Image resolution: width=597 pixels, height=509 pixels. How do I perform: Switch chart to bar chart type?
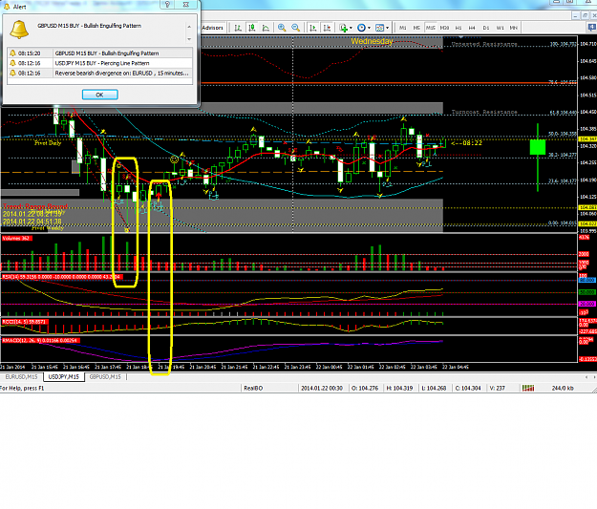238,28
